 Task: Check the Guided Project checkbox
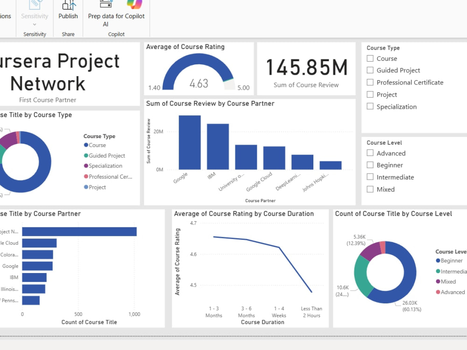tap(369, 70)
